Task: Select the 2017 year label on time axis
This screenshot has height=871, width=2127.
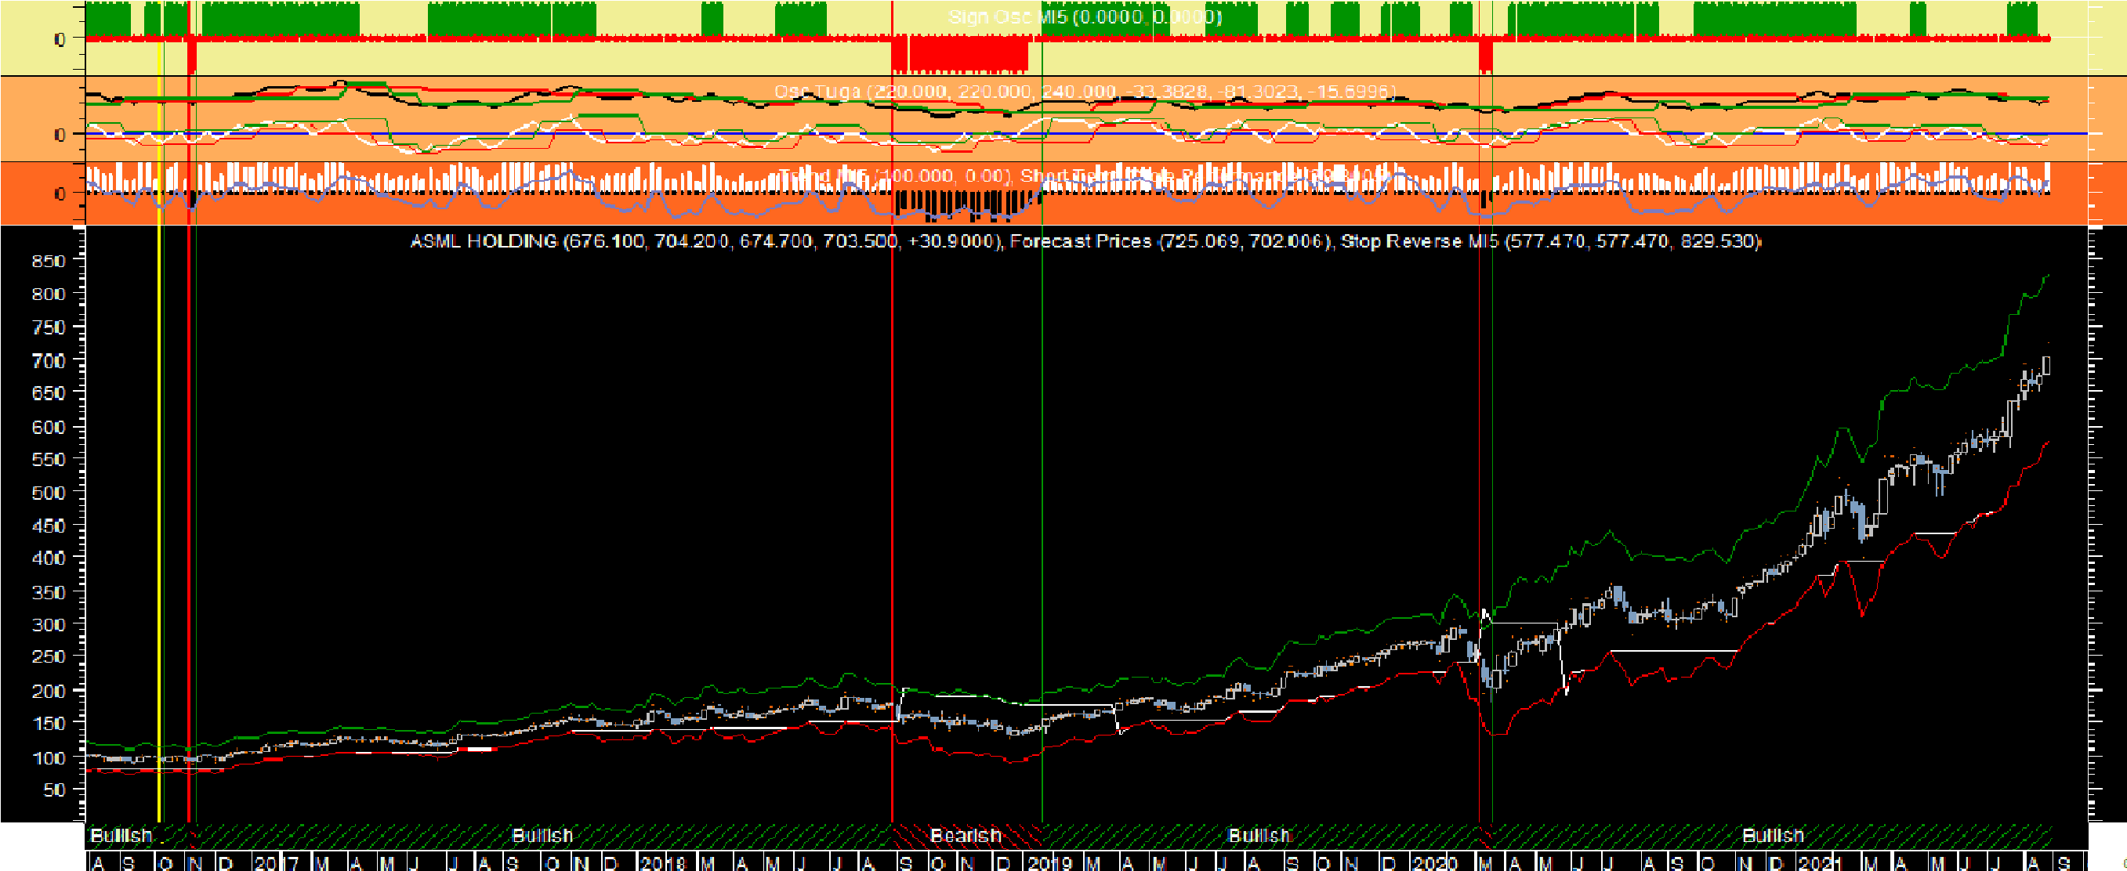Action: click(277, 862)
